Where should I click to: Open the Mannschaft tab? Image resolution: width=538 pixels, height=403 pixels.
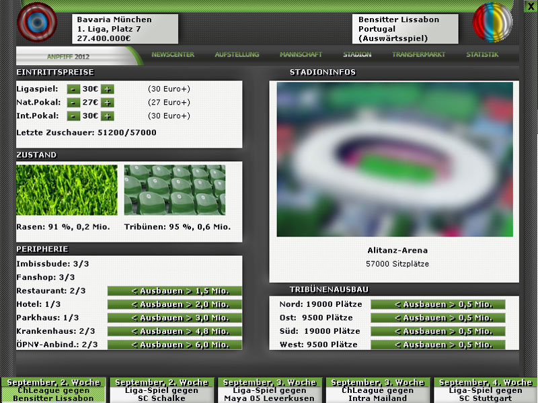[301, 54]
